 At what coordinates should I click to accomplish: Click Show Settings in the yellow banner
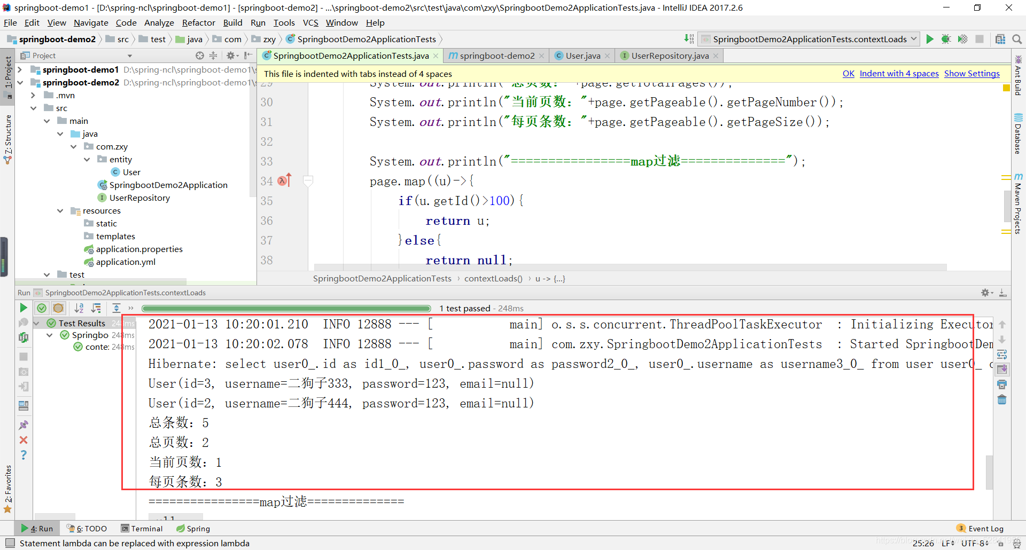click(971, 74)
